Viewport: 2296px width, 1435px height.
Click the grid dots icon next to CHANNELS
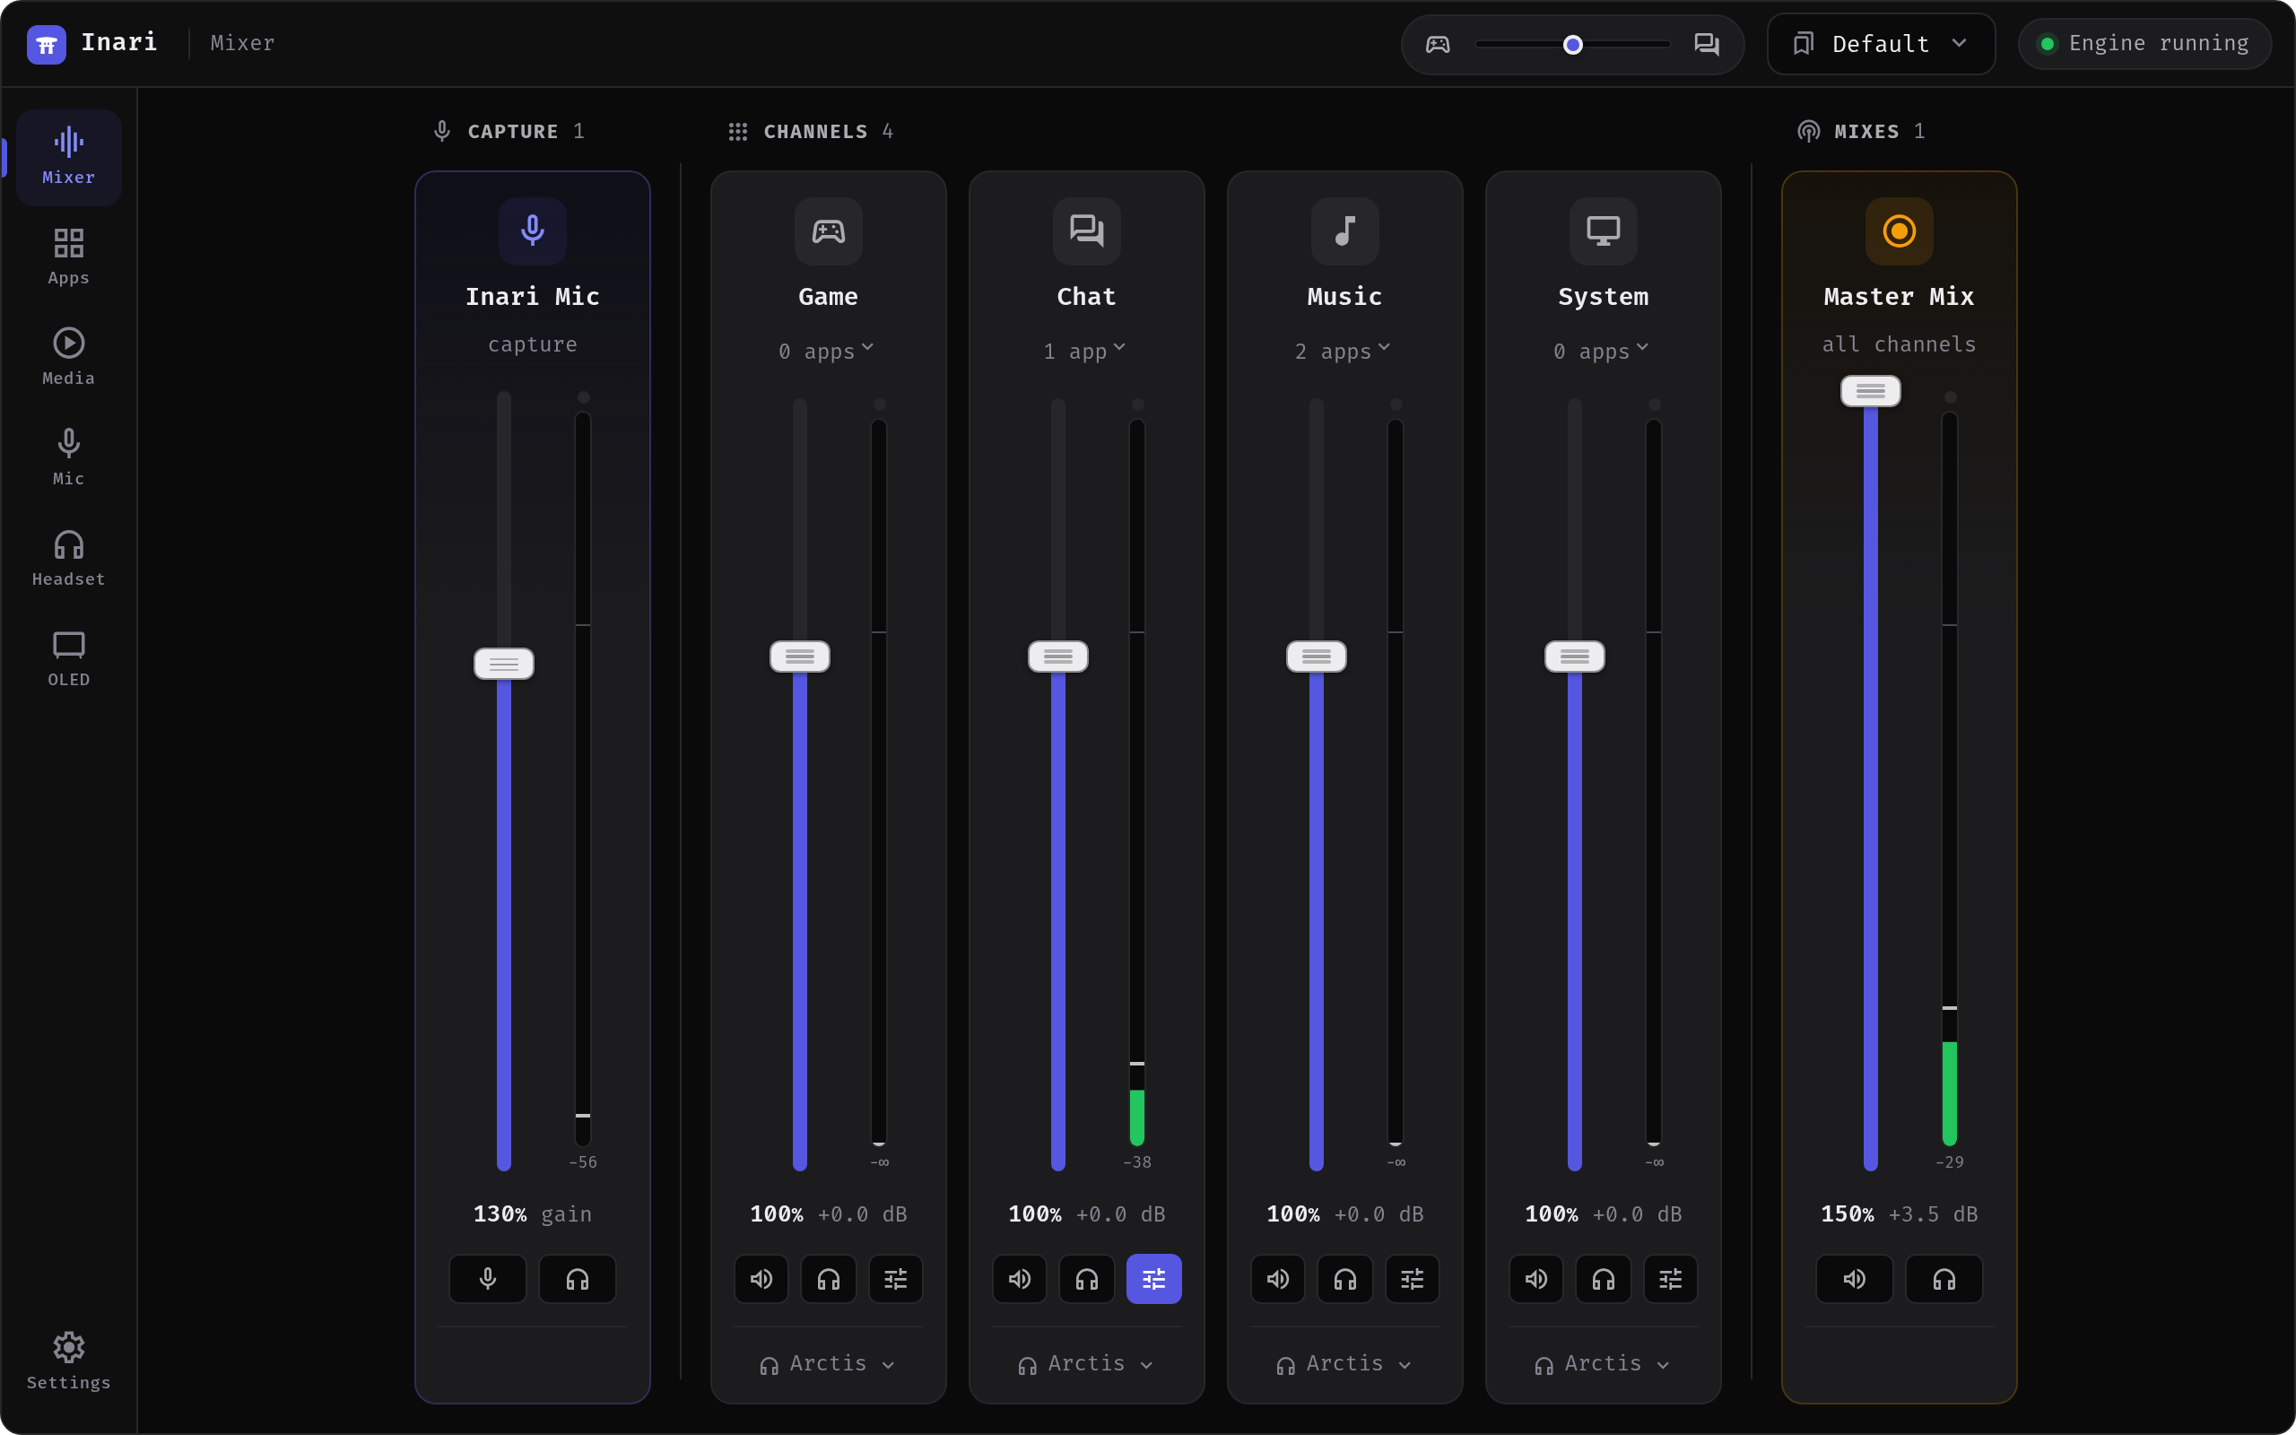(x=738, y=131)
